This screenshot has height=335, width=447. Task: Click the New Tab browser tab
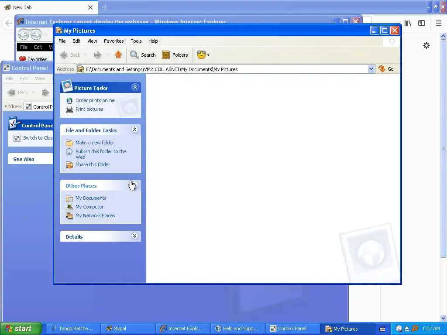49,7
